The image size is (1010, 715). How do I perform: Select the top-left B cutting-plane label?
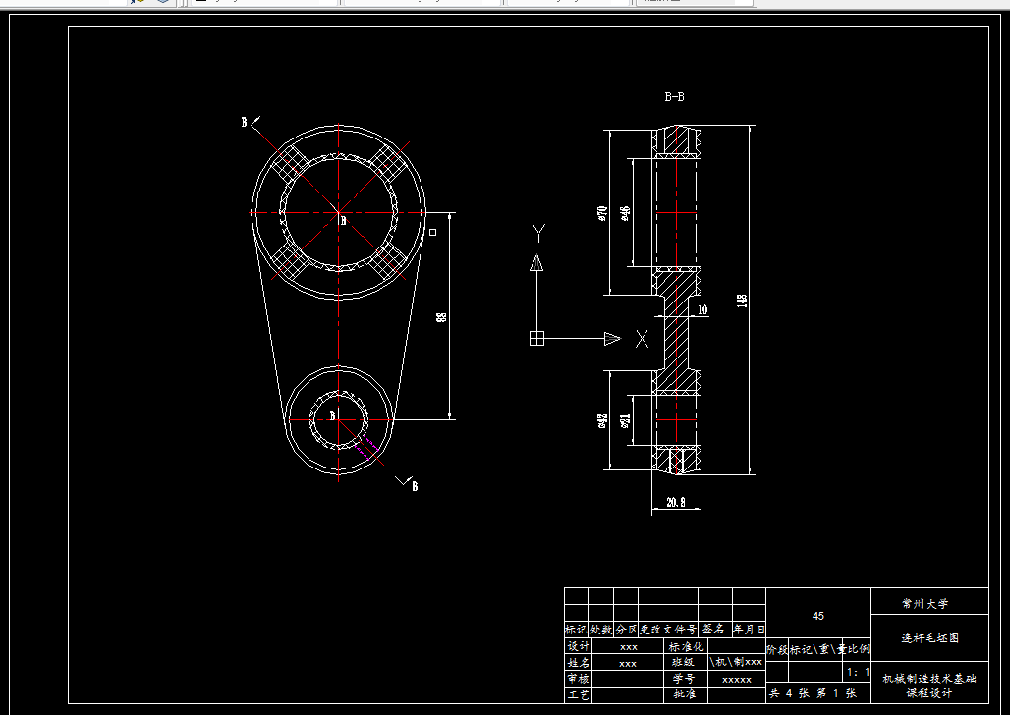[x=244, y=122]
